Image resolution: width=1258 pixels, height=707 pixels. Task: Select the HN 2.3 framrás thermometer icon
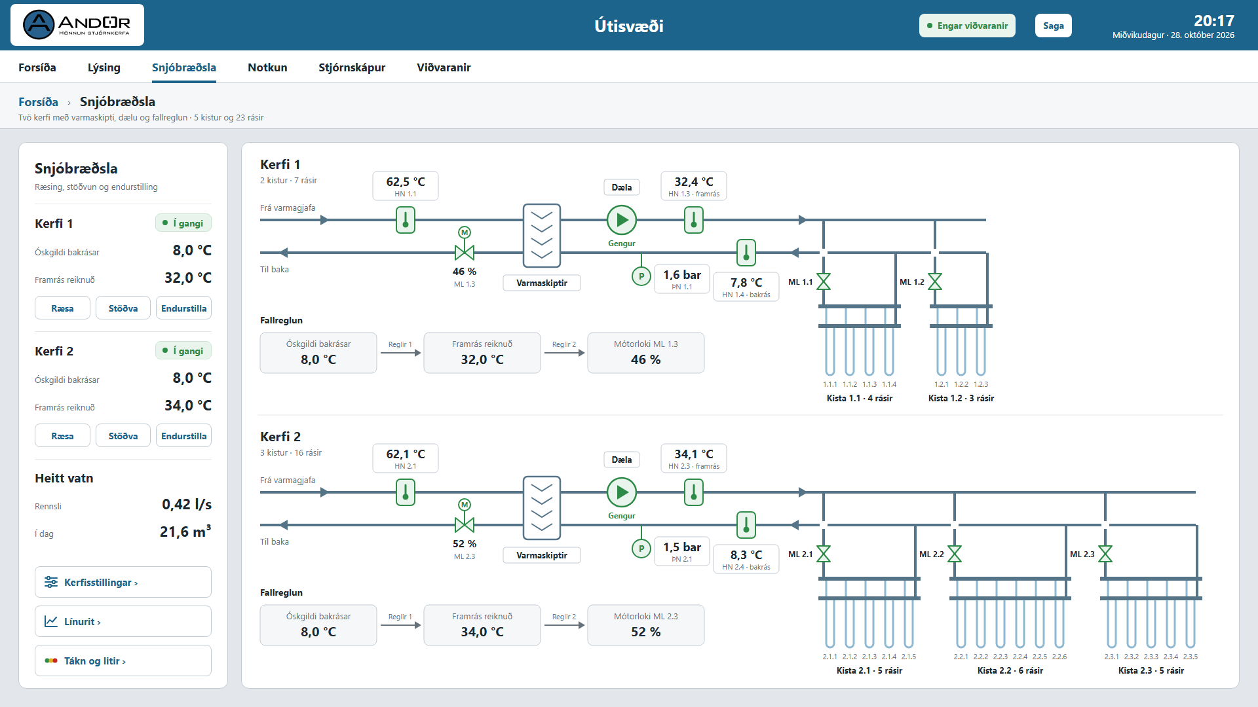tap(694, 492)
